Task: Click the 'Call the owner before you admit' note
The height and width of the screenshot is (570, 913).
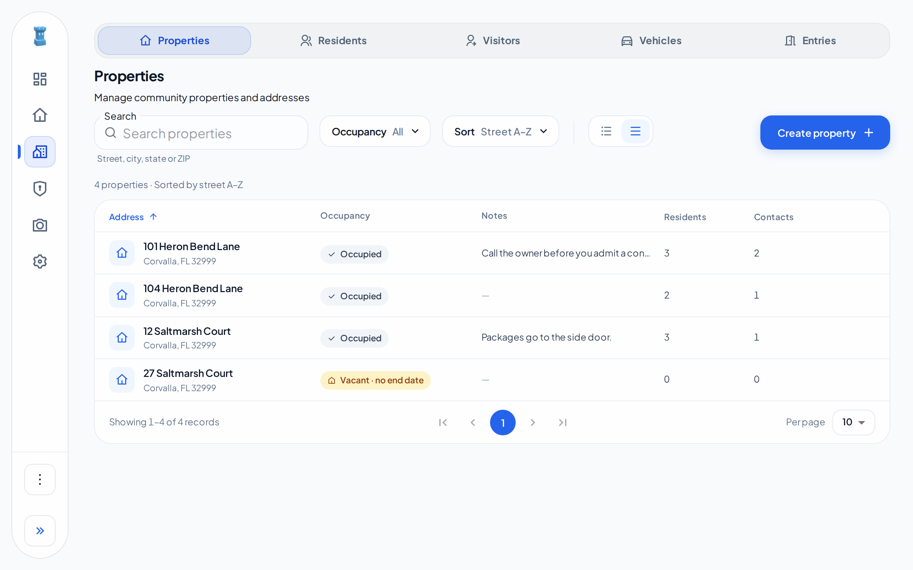Action: click(x=566, y=253)
